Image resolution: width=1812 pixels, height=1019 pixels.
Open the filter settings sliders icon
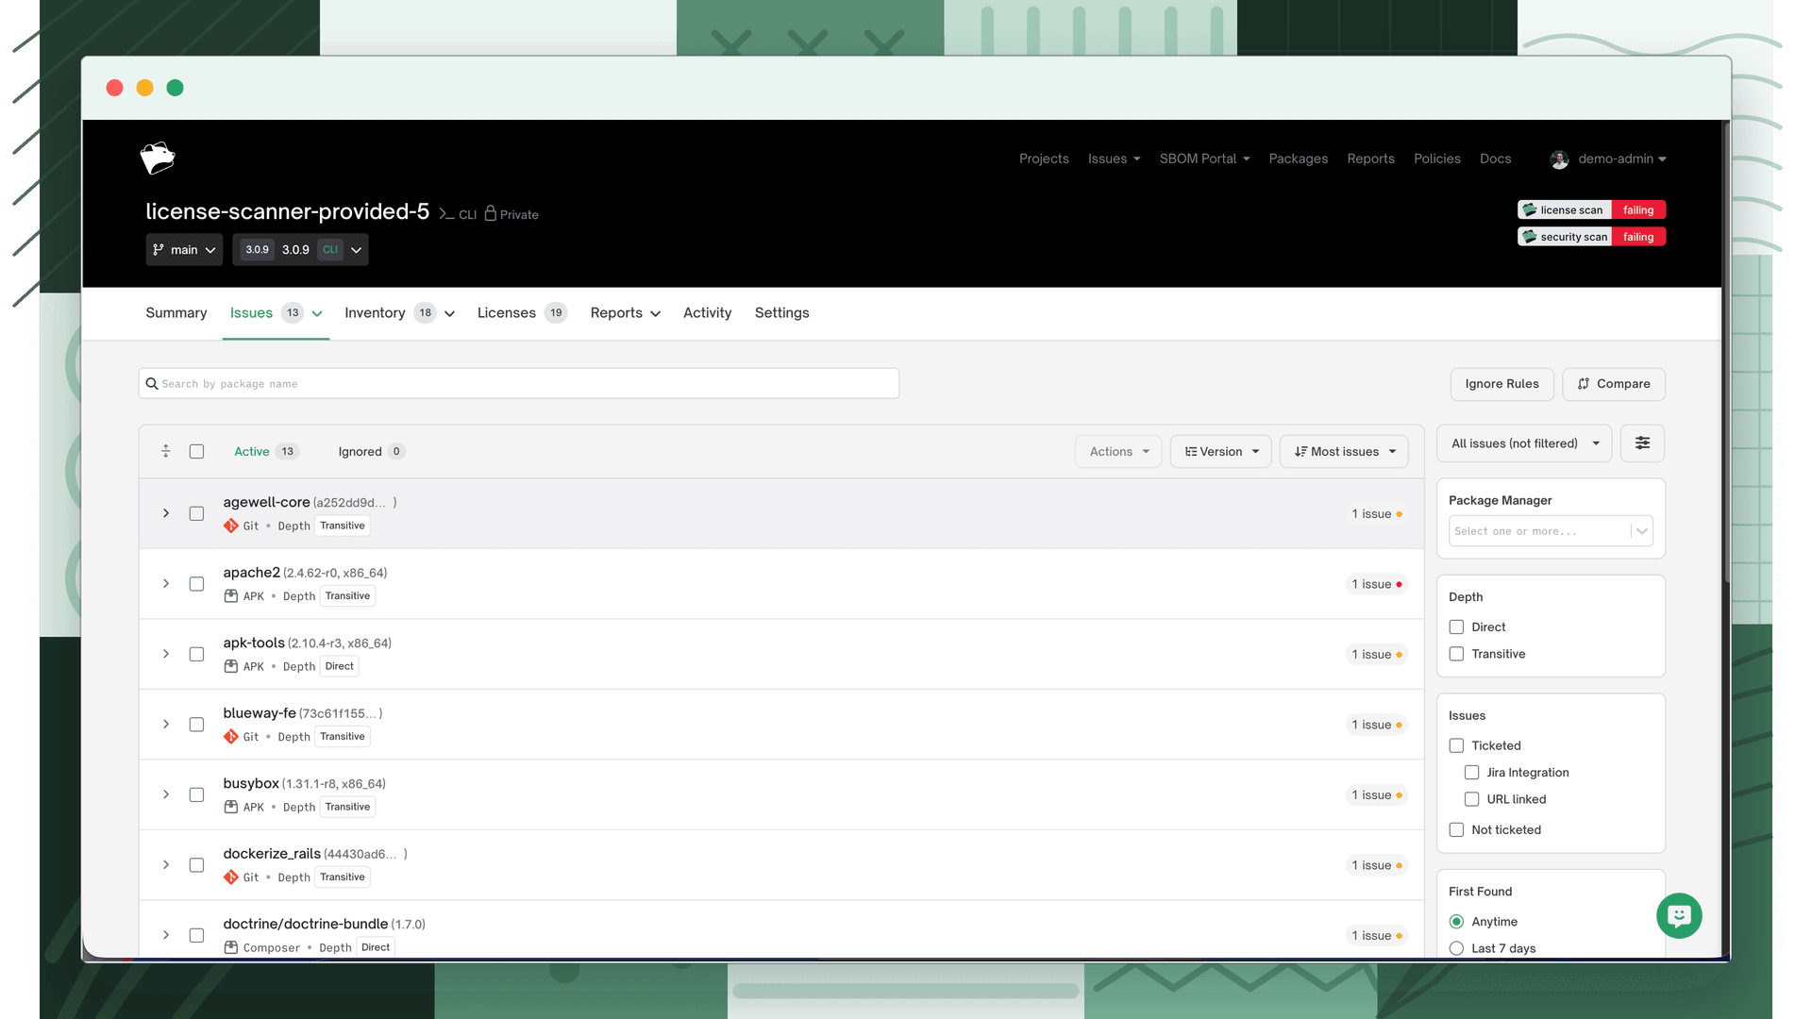1642,443
